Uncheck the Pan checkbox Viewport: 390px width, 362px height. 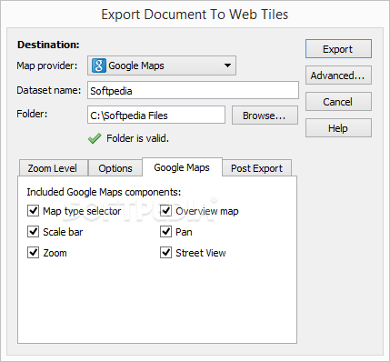pos(165,232)
